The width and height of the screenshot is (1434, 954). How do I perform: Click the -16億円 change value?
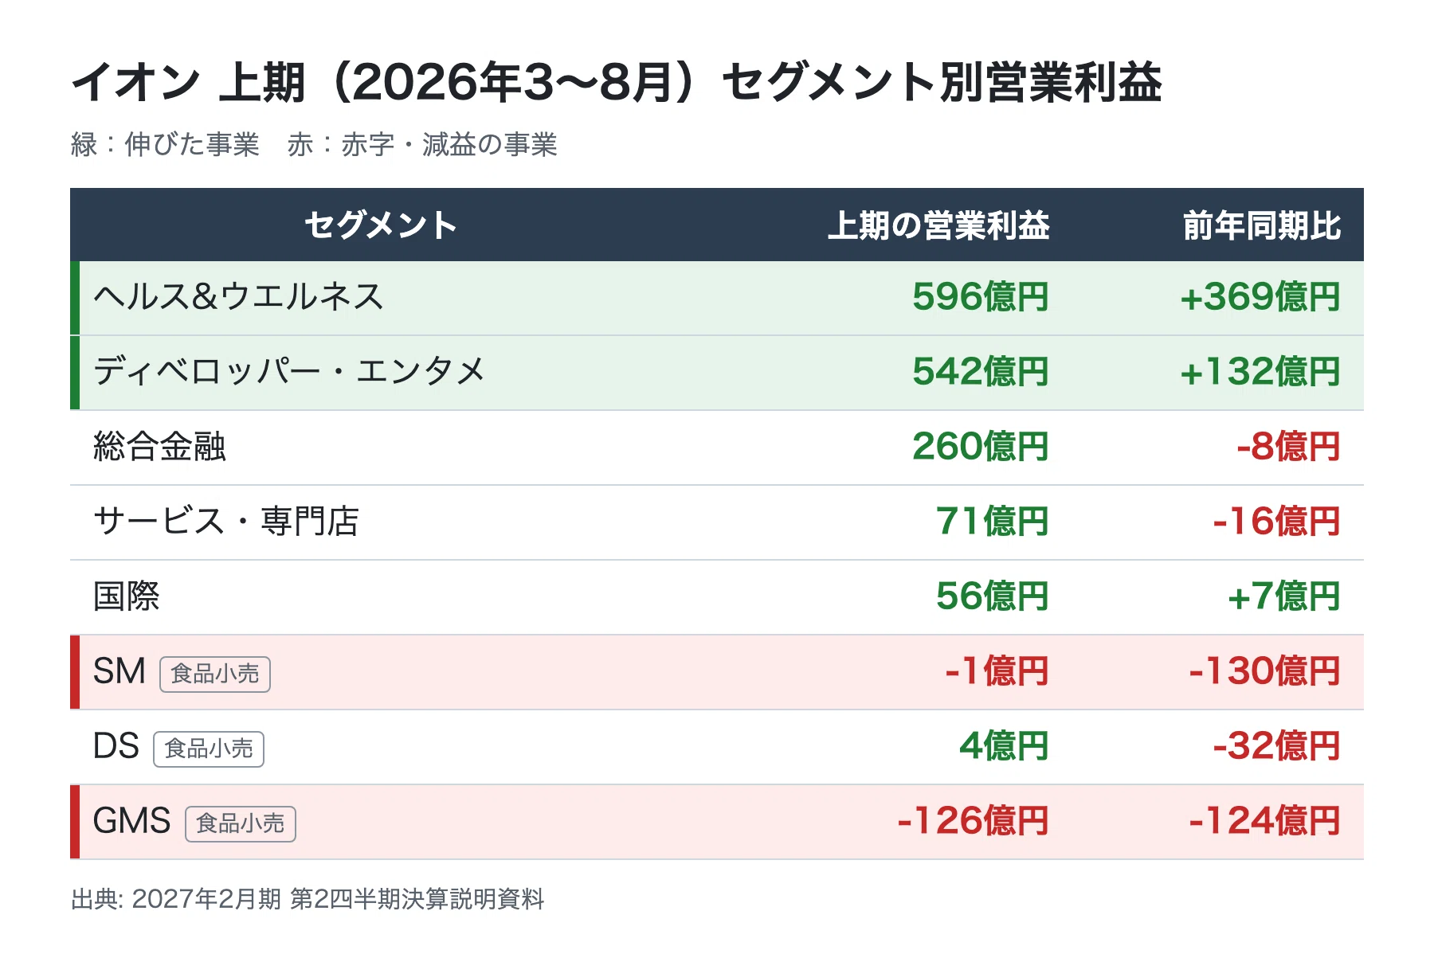(1276, 522)
